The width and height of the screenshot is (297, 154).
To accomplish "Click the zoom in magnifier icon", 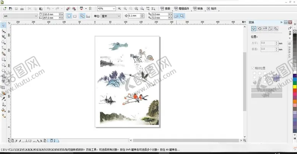I will tap(119, 9).
